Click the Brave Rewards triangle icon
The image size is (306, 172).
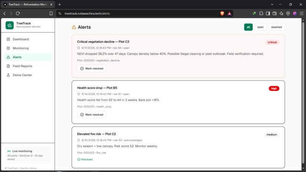click(229, 13)
